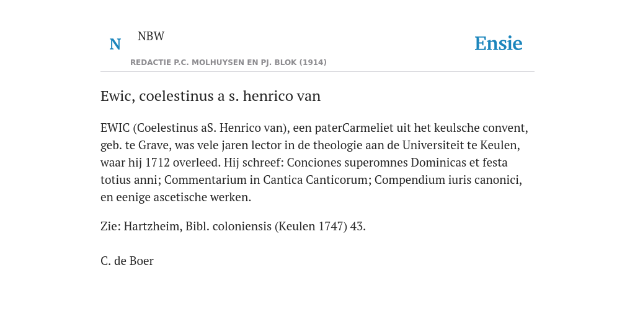Click the phrase Compendium iuris canonici
The image size is (635, 317).
point(448,180)
